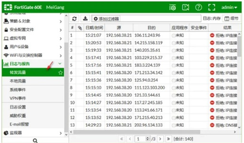This screenshot has height=143, width=244.
Task: Collapse the 日志与报告 section
Action: tap(60, 64)
